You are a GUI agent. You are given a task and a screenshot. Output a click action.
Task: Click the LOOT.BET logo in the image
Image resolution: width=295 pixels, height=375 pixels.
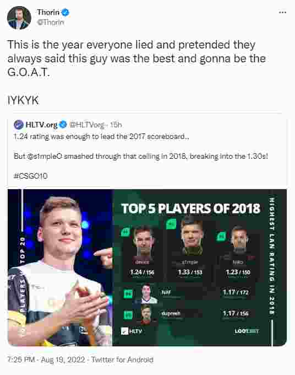[247, 331]
